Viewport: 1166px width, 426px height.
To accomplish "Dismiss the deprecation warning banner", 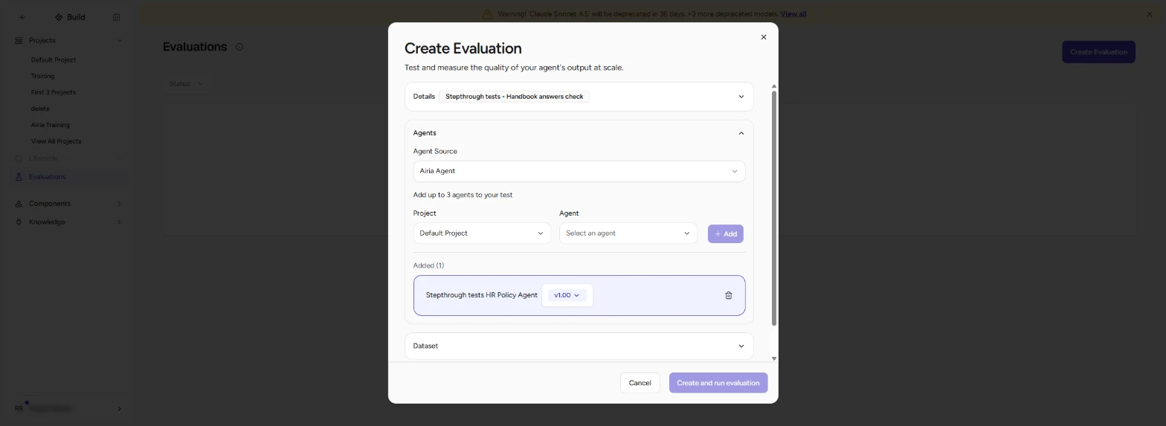I will tap(1150, 14).
